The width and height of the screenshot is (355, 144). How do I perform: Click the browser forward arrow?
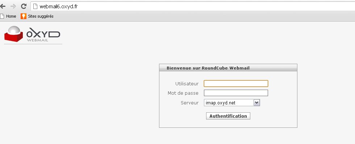[x=13, y=6]
